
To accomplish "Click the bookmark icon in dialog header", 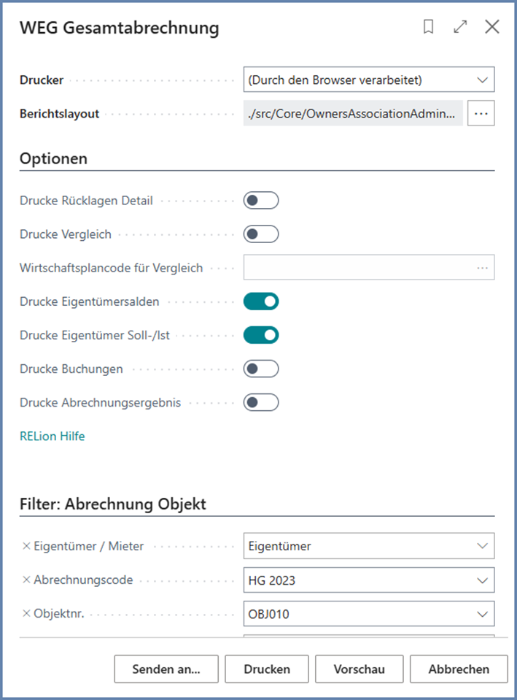I will (429, 27).
